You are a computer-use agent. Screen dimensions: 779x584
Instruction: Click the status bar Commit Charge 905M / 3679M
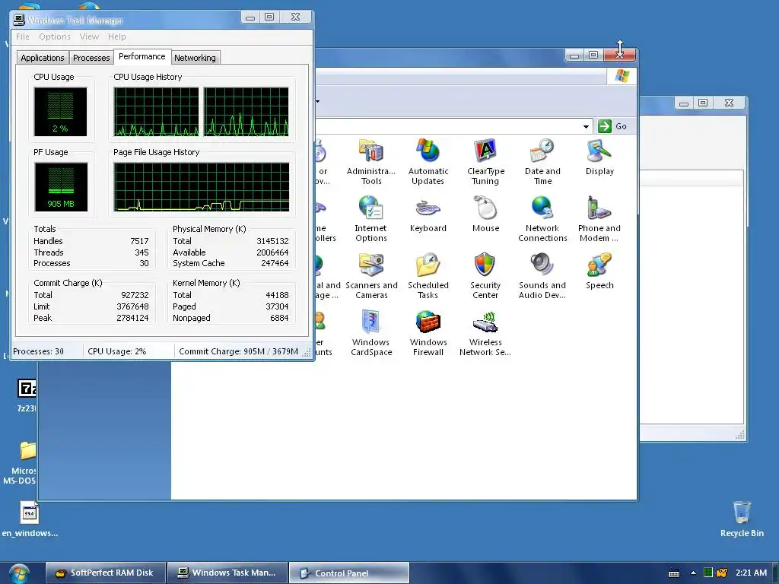tap(238, 351)
